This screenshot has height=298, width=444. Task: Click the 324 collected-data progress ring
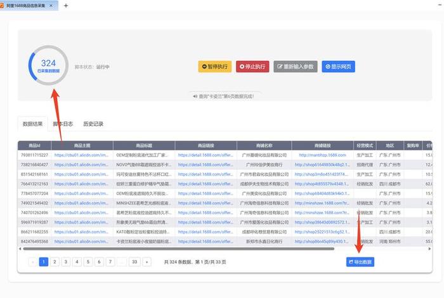click(48, 65)
